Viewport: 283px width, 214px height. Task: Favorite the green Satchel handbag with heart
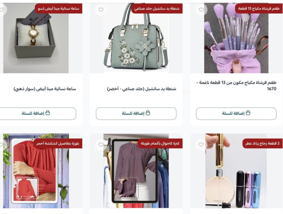[101, 10]
